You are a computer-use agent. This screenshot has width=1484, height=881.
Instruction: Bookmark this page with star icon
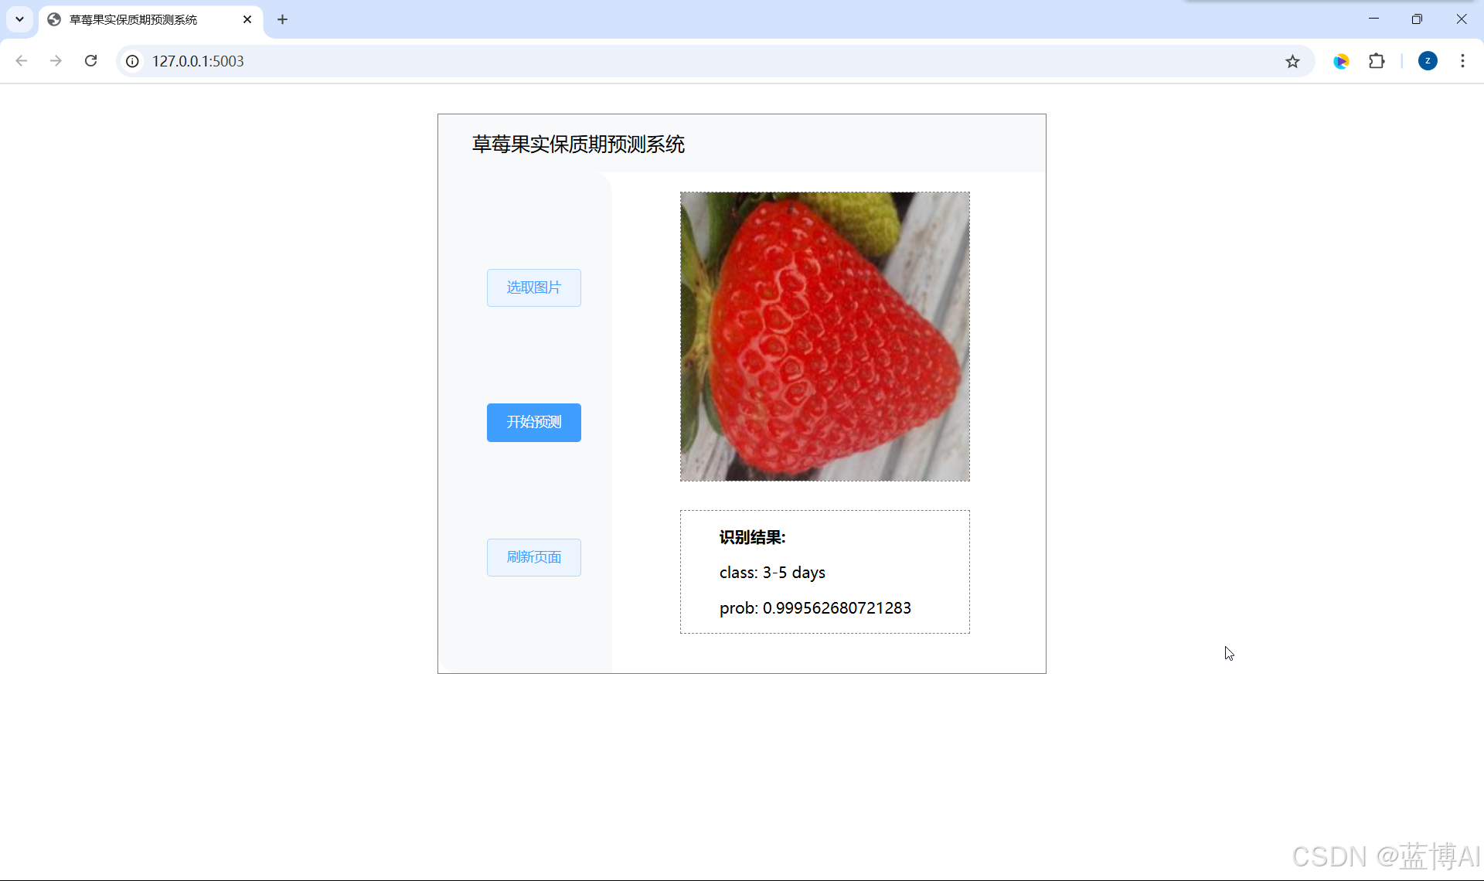1292,61
